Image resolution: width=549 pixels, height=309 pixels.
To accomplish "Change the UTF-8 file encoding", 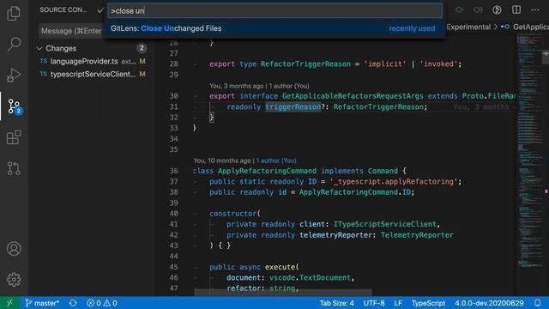I will (374, 303).
